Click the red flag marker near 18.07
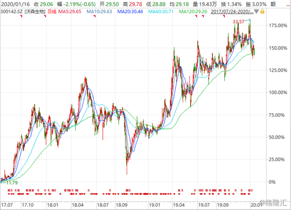 click(x=95, y=16)
